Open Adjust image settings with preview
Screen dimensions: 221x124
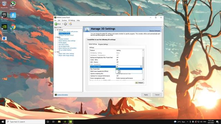pyautogui.click(x=68, y=32)
